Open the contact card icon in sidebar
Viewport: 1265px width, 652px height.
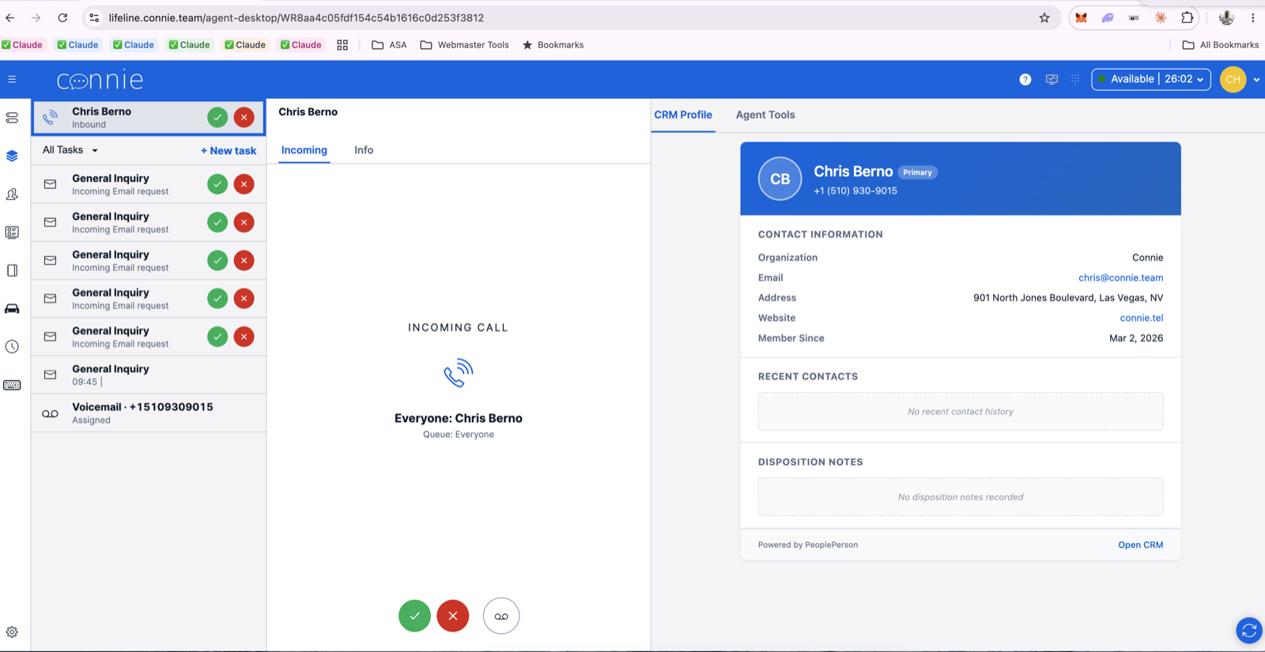pyautogui.click(x=12, y=232)
